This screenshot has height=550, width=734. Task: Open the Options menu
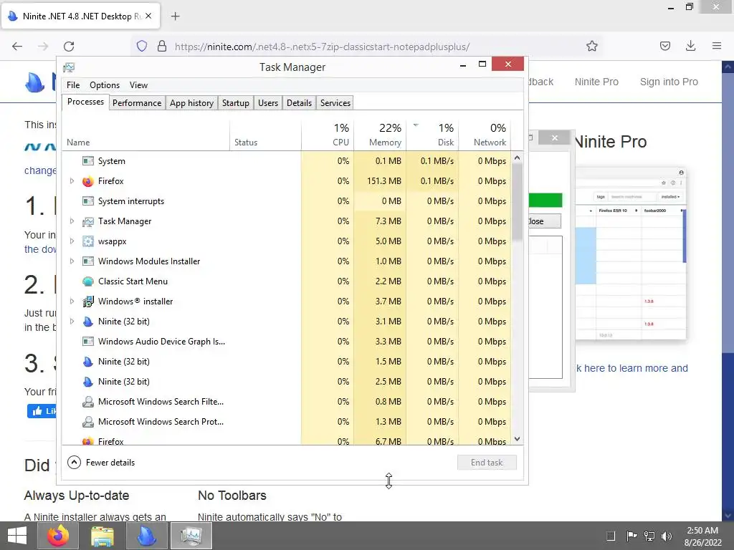pyautogui.click(x=105, y=85)
